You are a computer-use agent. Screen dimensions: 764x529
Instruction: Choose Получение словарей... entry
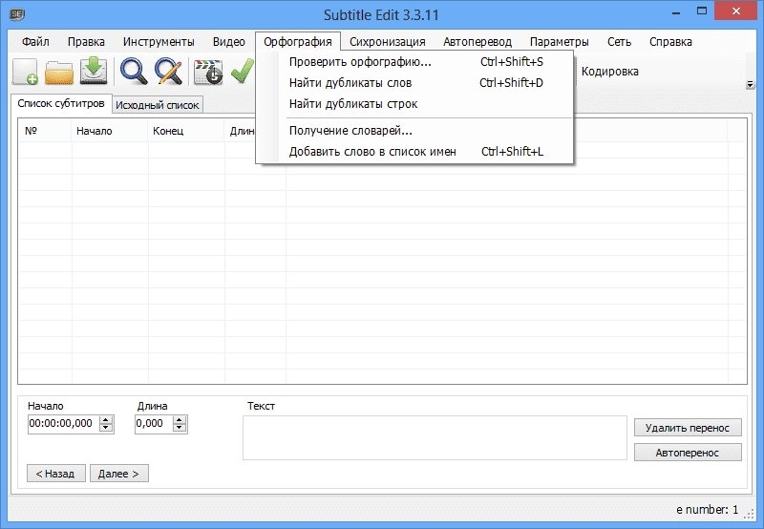[x=414, y=131]
